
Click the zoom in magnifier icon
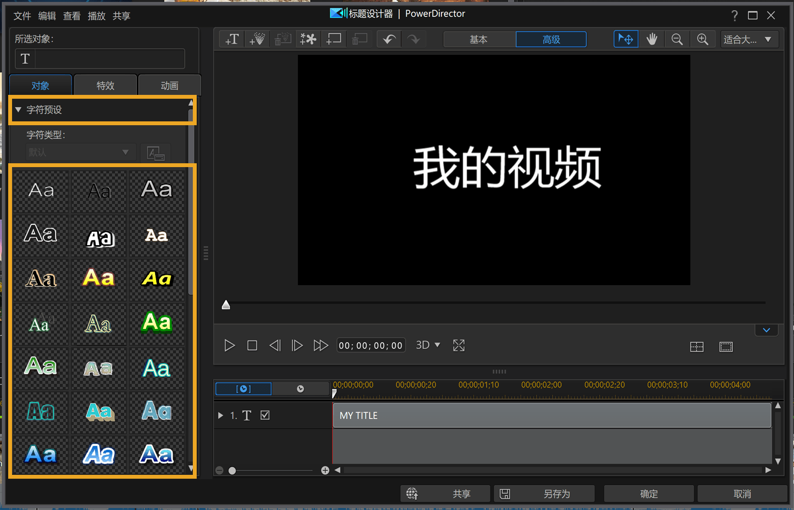point(702,39)
